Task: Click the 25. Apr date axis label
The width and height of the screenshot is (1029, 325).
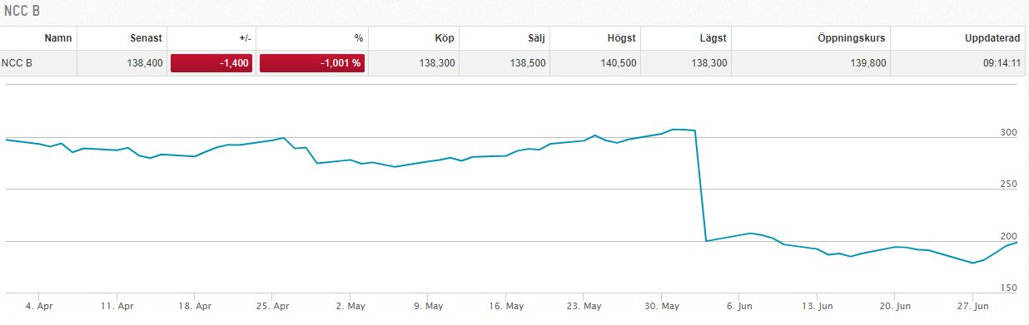Action: (272, 306)
